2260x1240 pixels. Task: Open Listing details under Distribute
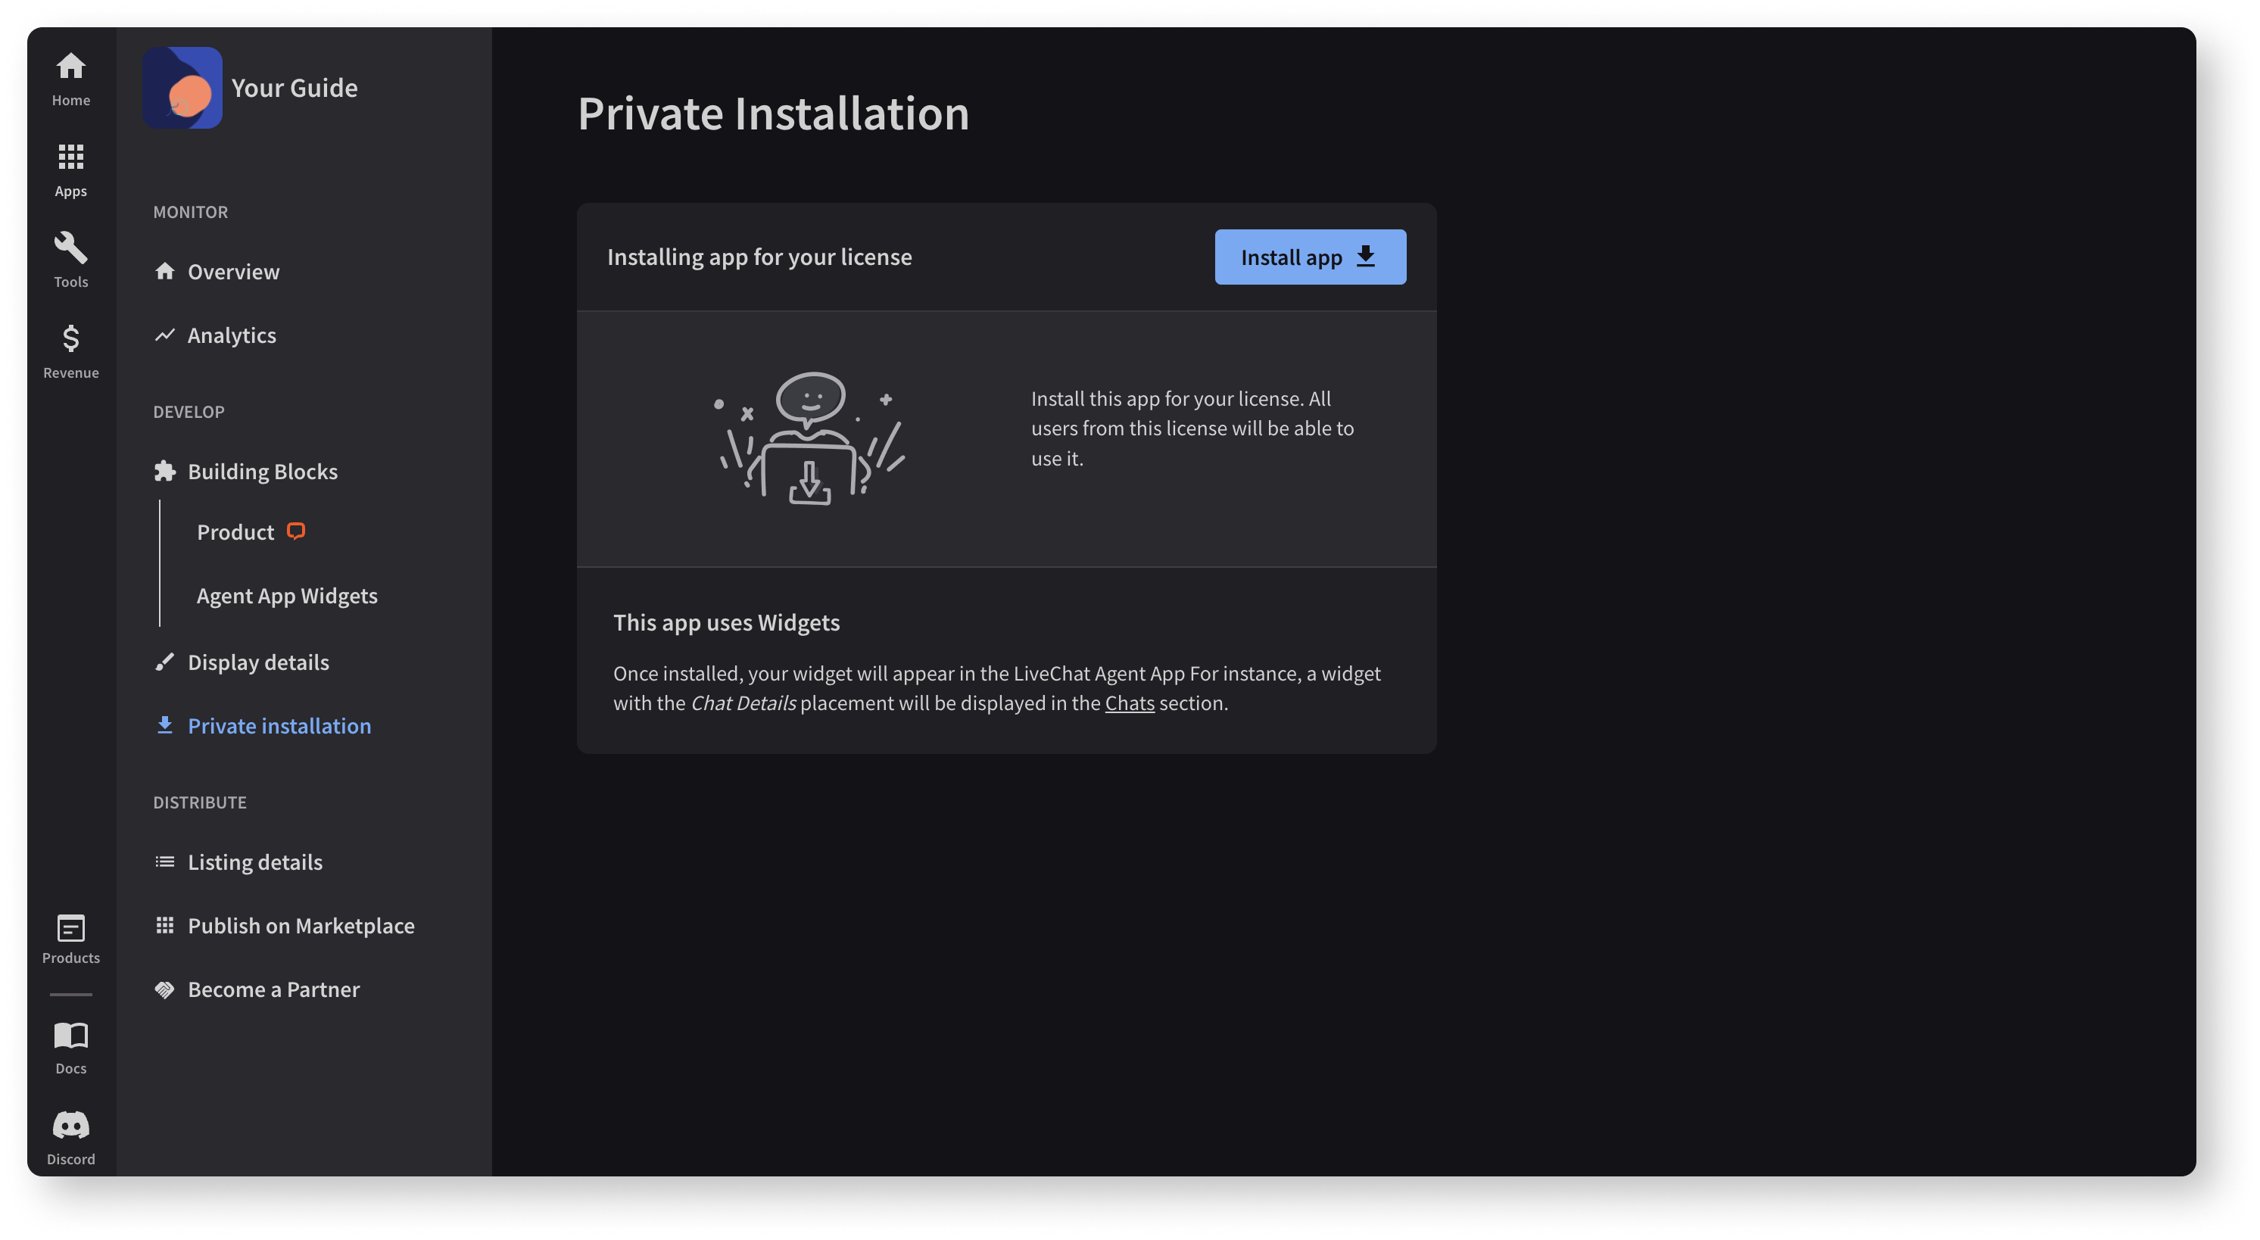click(255, 861)
